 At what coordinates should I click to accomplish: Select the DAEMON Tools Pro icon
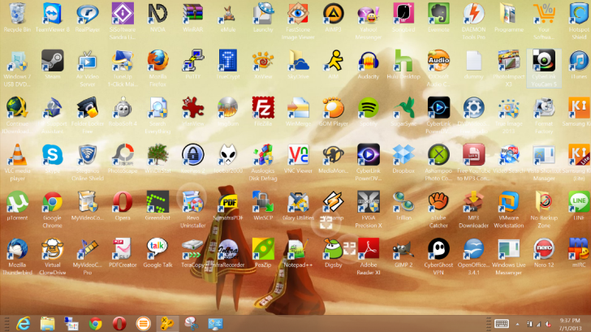pyautogui.click(x=473, y=14)
